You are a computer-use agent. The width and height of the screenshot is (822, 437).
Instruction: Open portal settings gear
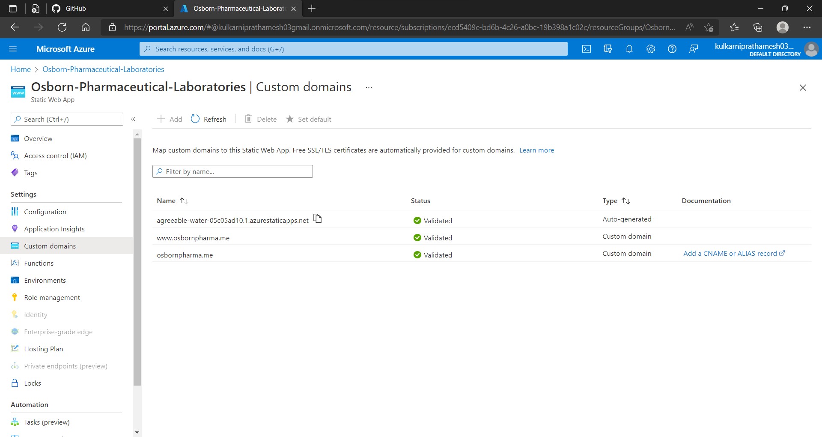point(650,49)
